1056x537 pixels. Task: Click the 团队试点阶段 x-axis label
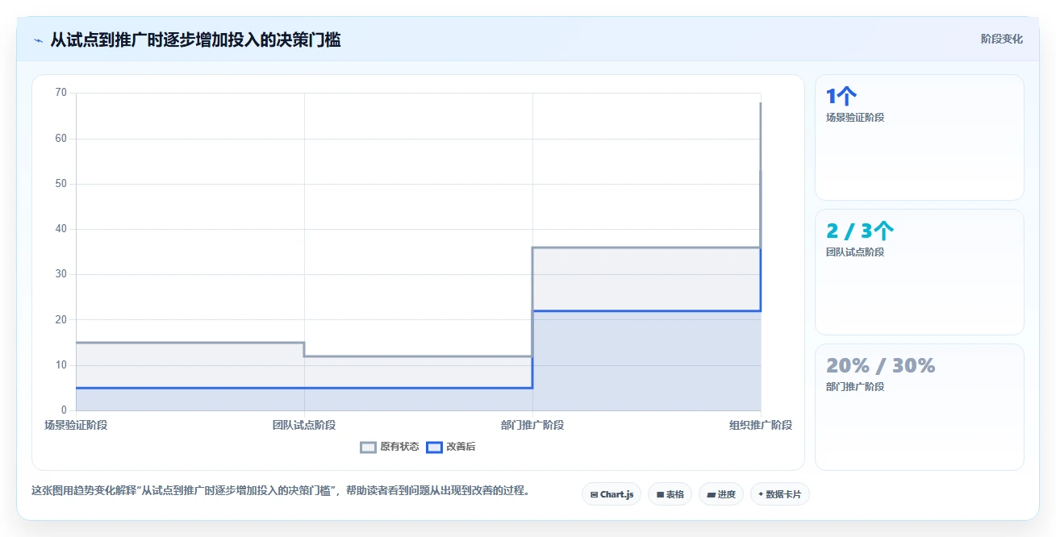304,425
